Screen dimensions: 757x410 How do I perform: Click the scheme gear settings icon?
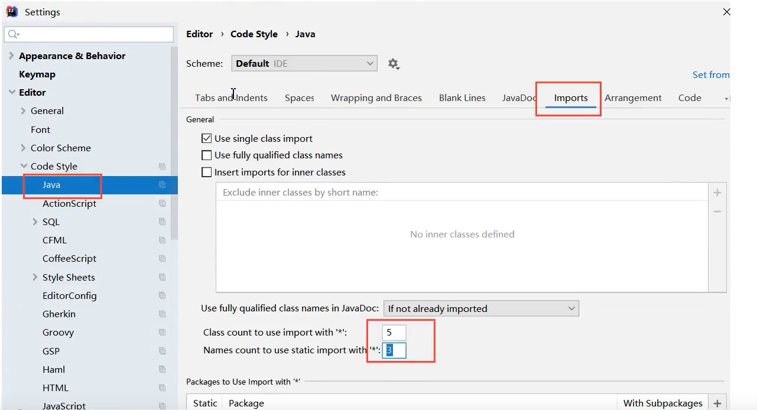pyautogui.click(x=394, y=64)
